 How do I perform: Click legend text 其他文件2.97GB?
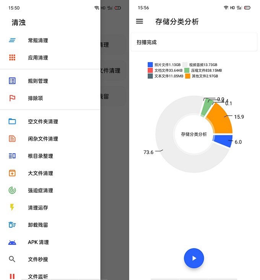(x=205, y=76)
